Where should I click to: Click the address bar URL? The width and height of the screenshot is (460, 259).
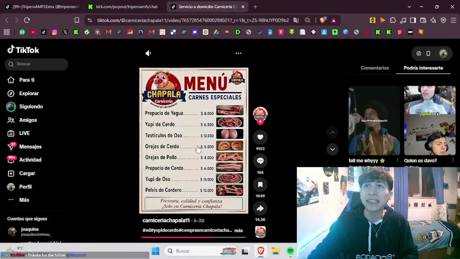coord(193,21)
